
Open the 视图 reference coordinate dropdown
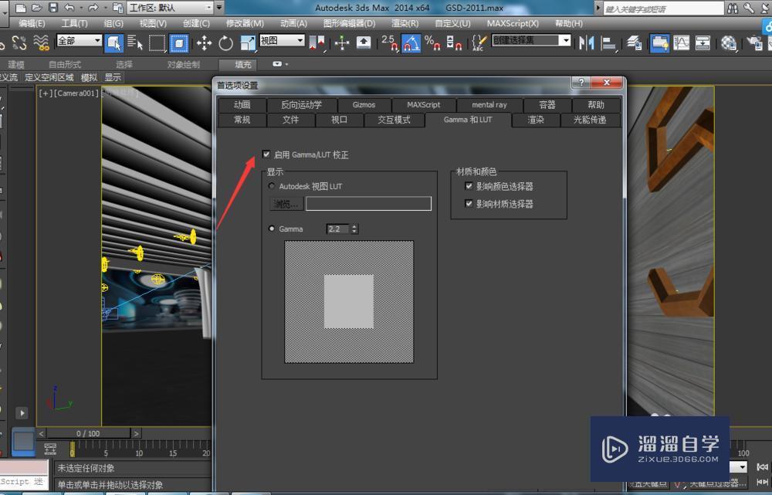(282, 40)
